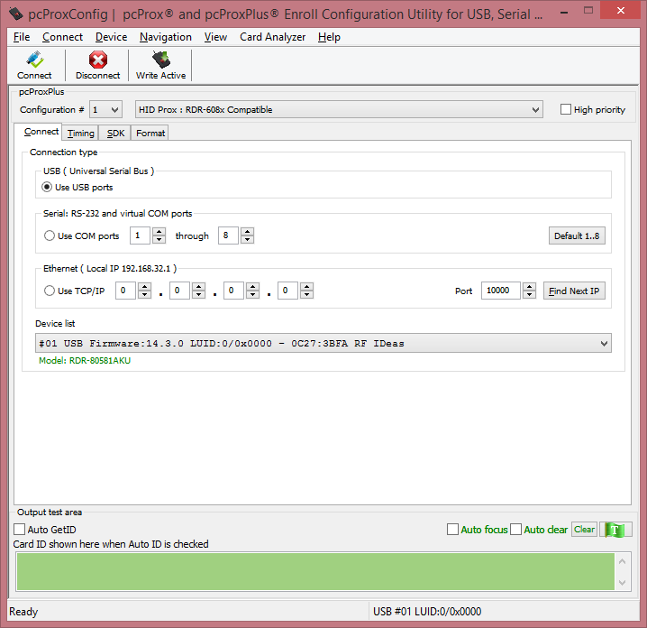
Task: Minimize the pcProxConfig window
Action: pyautogui.click(x=564, y=13)
